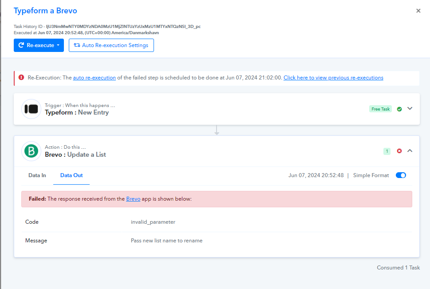Click 'Typeform : New Entry' step title
This screenshot has height=289, width=430.
(77, 112)
